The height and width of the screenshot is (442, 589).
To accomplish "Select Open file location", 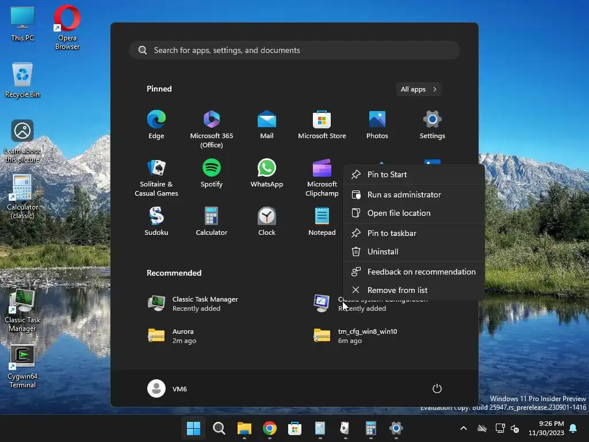I will (414, 213).
